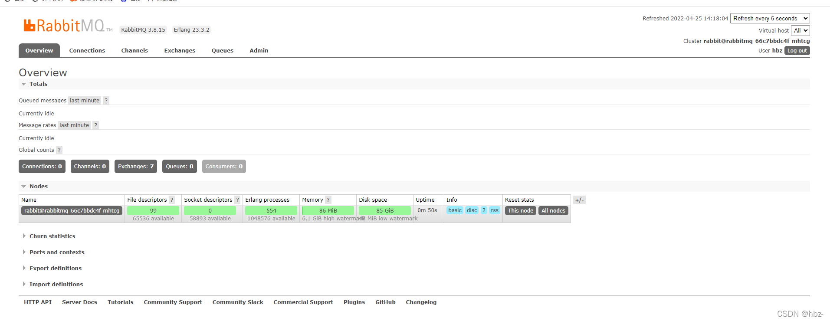This screenshot has height=321, width=830.
Task: Open the GitHub footer link
Action: (385, 302)
